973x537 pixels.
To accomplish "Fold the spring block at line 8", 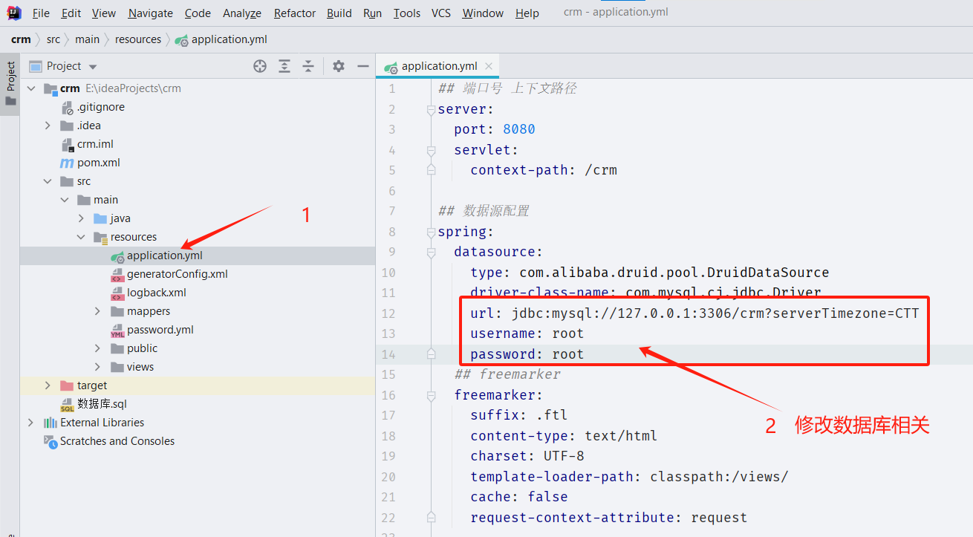I will coord(431,232).
